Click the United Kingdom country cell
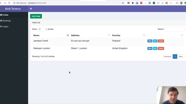Image resolution: width=186 pixels, height=104 pixels. [120, 48]
